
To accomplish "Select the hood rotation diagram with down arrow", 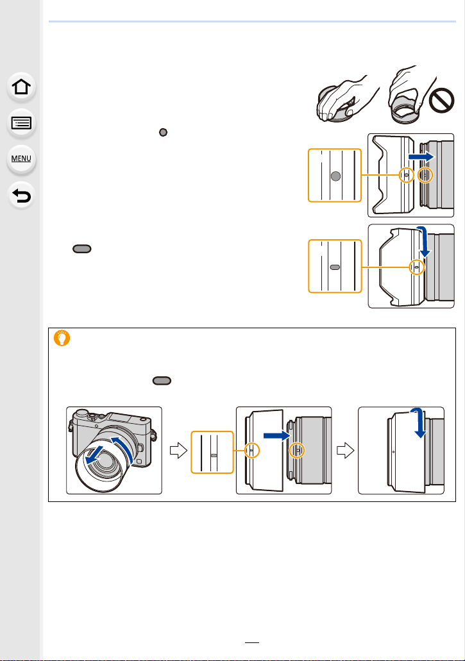I will [x=411, y=266].
